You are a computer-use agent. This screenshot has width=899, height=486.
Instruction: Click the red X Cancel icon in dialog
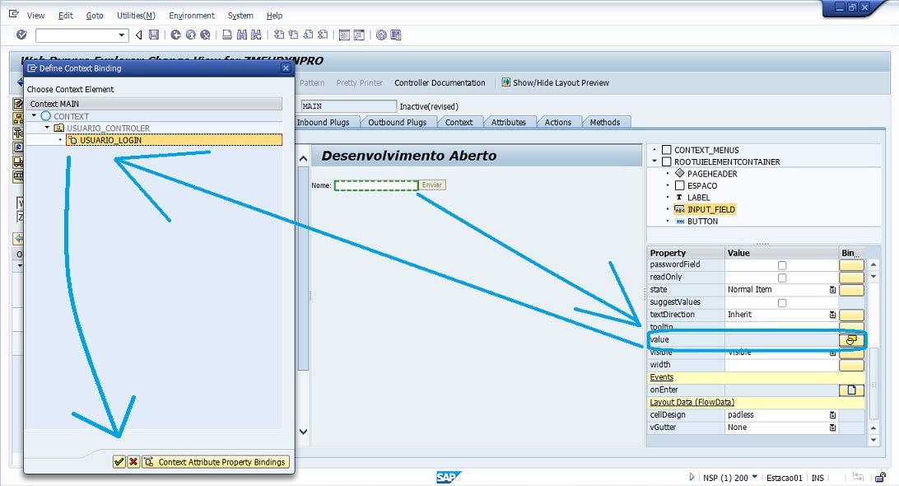[133, 462]
